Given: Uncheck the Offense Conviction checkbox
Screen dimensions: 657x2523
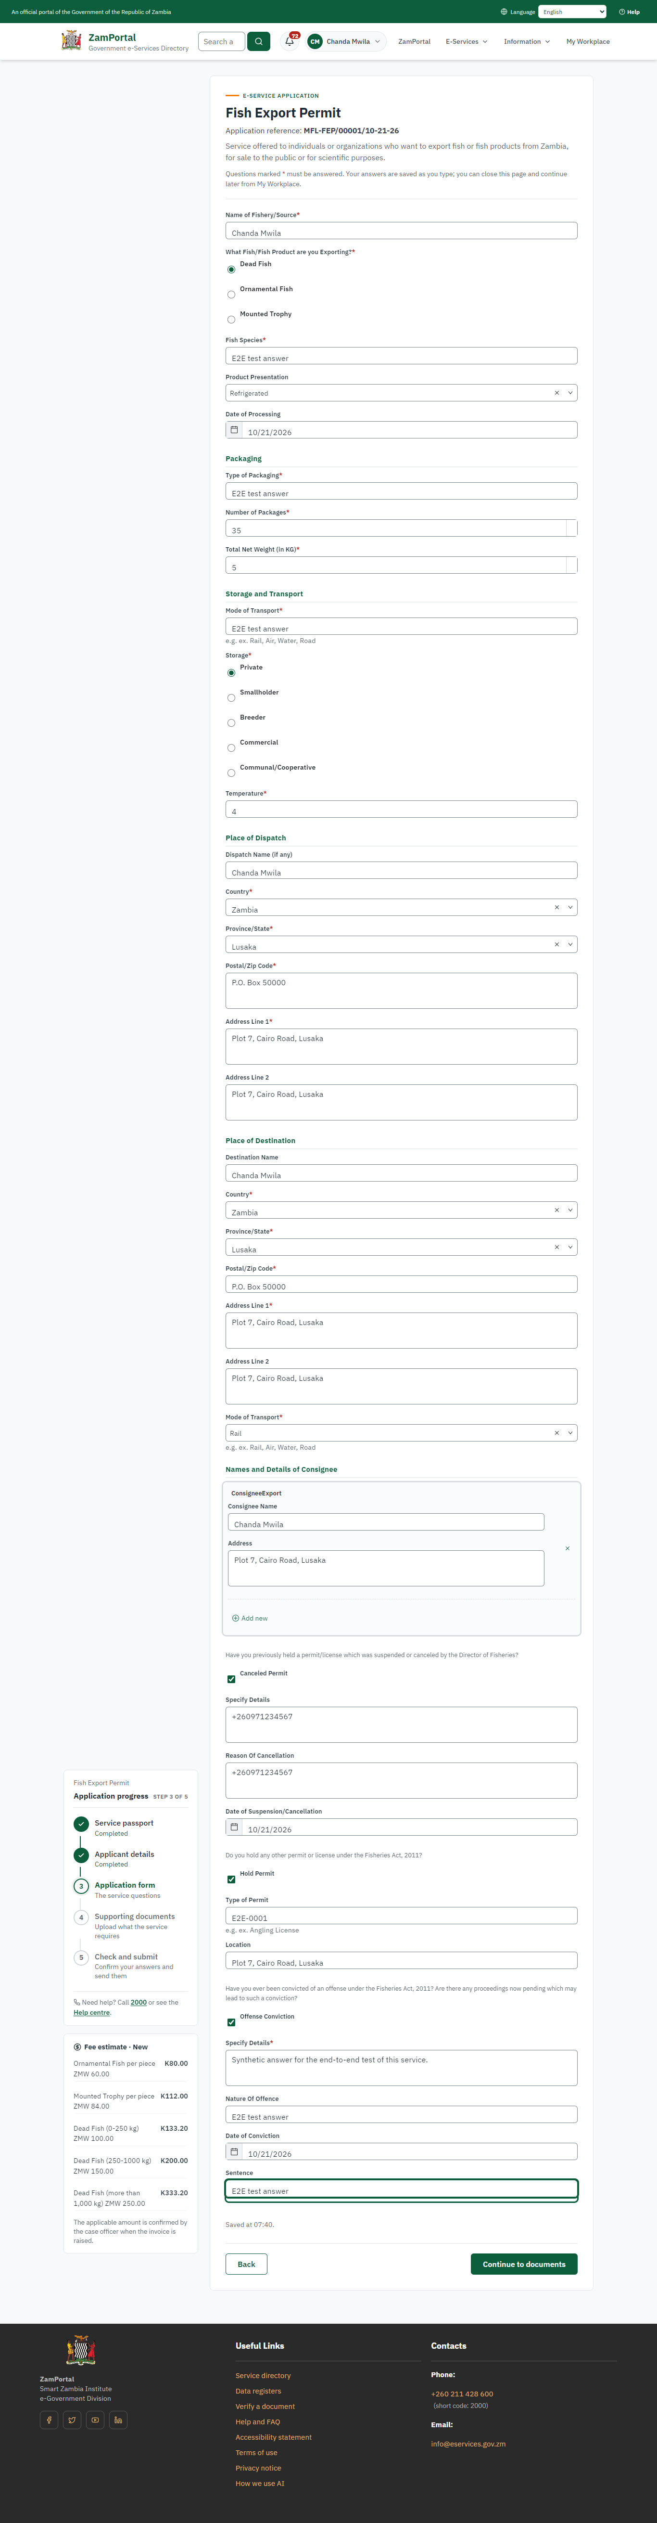Looking at the screenshot, I should coord(231,2022).
